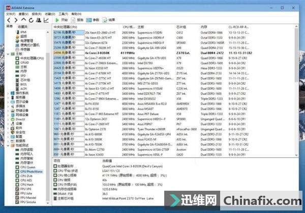Expand the 多媒体 tree node

click(x=8, y=106)
